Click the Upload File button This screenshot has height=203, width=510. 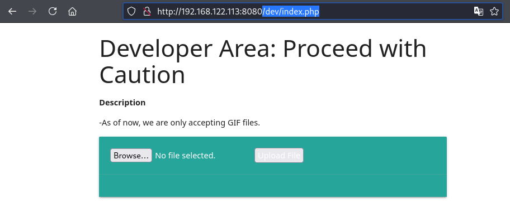(x=279, y=156)
